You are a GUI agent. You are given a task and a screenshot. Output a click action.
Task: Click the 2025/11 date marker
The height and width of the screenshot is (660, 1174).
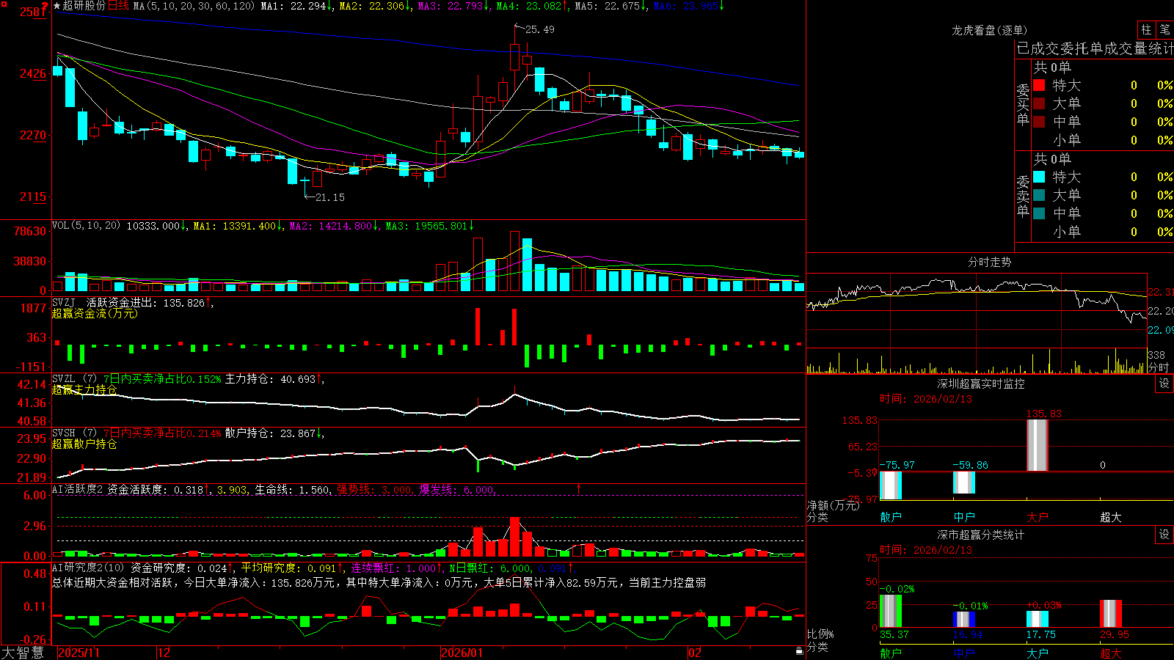tap(79, 653)
